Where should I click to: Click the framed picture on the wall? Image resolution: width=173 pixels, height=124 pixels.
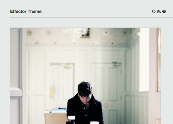[x=86, y=33]
